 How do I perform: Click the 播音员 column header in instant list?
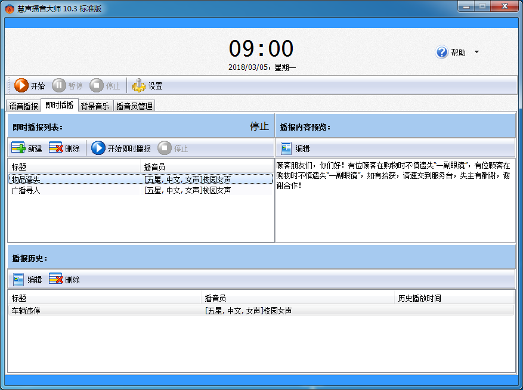(206, 166)
